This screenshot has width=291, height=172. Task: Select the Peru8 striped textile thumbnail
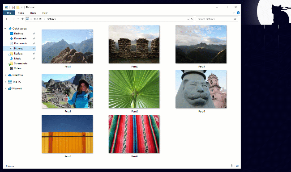(x=134, y=134)
